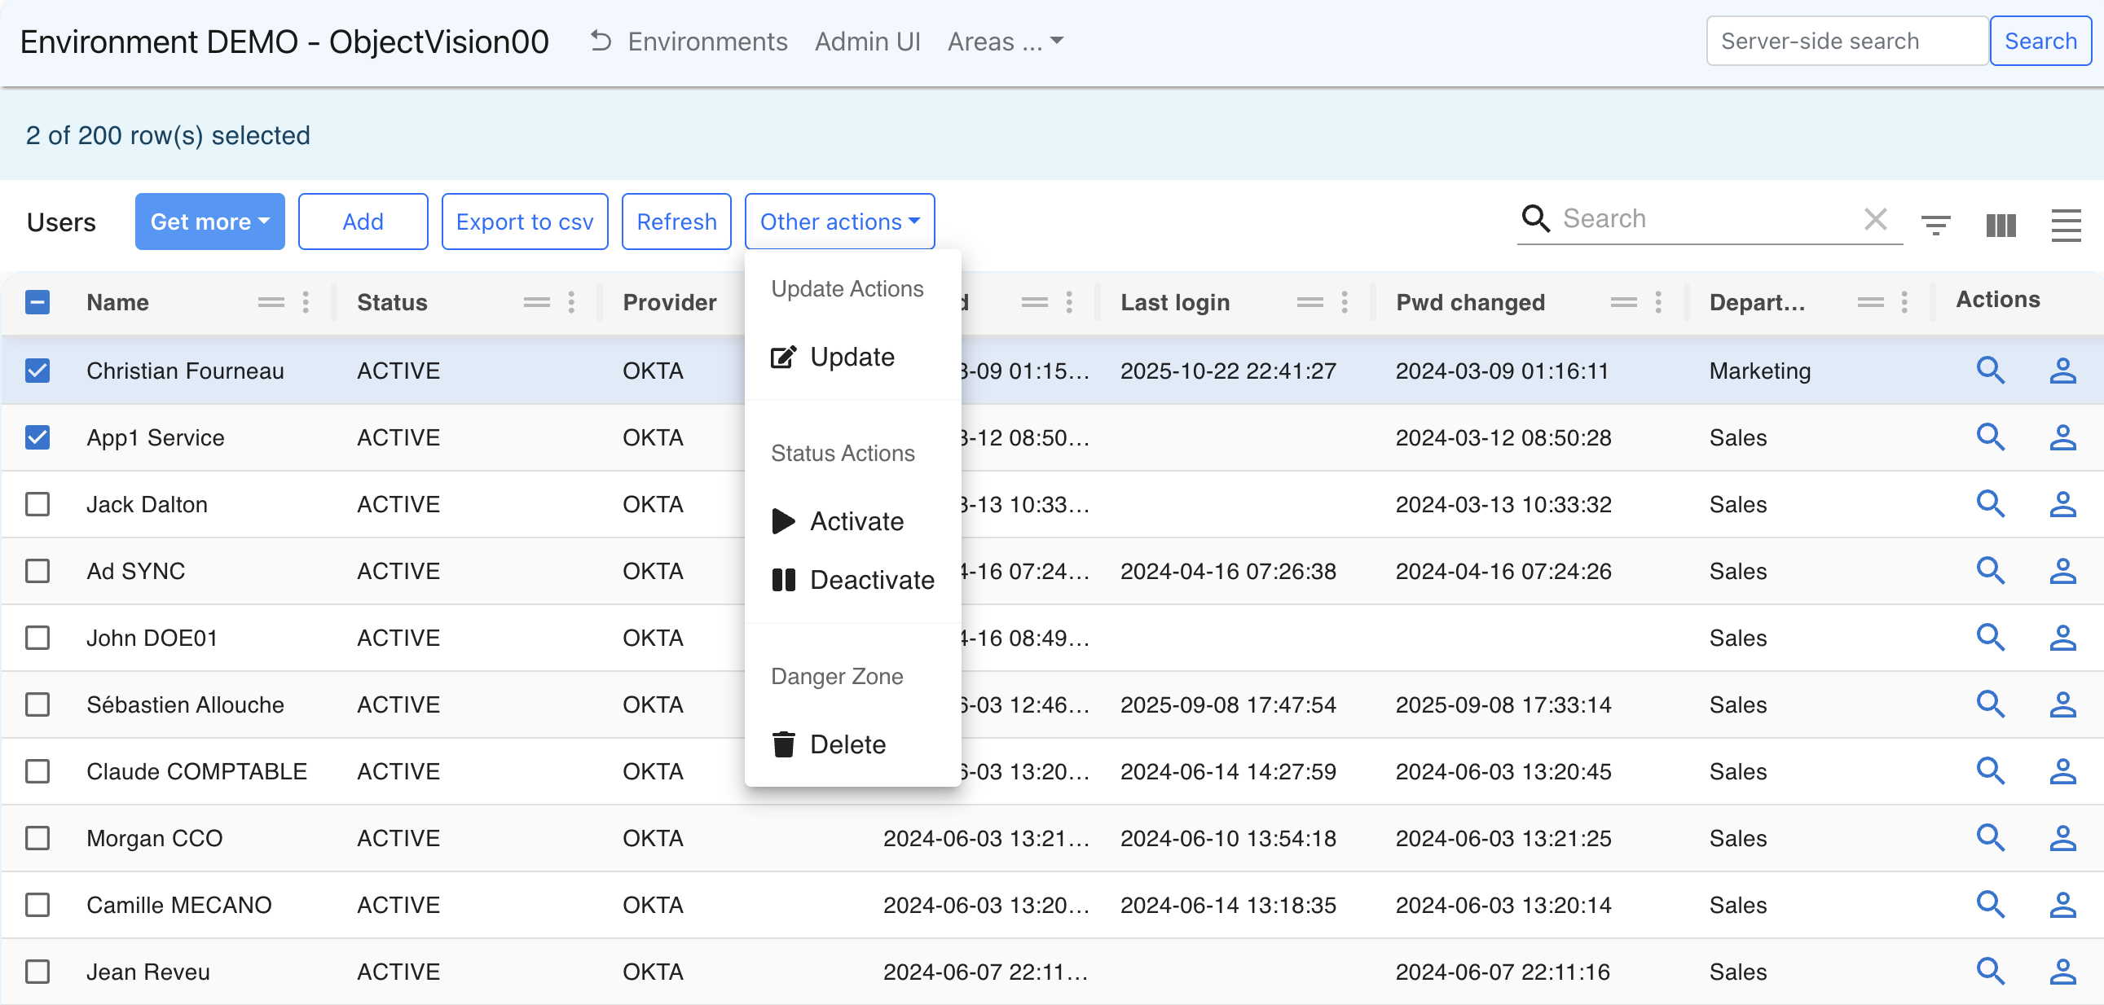Open Name column three-dot menu
This screenshot has width=2104, height=1005.
[x=306, y=302]
